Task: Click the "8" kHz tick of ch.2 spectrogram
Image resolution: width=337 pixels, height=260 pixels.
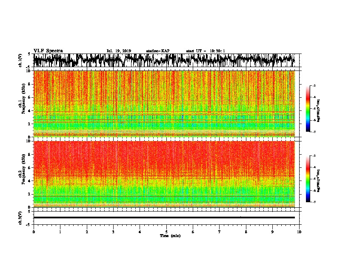Action: tap(29, 155)
